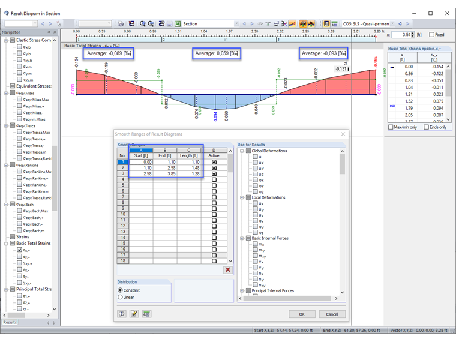Enable the Max/min only checkbox

pos(391,127)
